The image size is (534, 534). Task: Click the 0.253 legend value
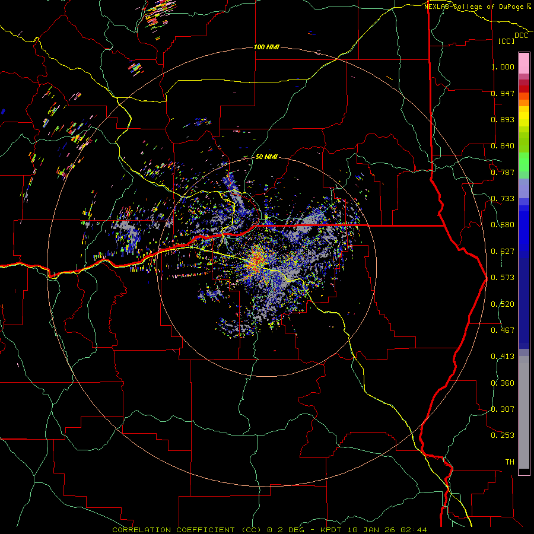pyautogui.click(x=503, y=436)
